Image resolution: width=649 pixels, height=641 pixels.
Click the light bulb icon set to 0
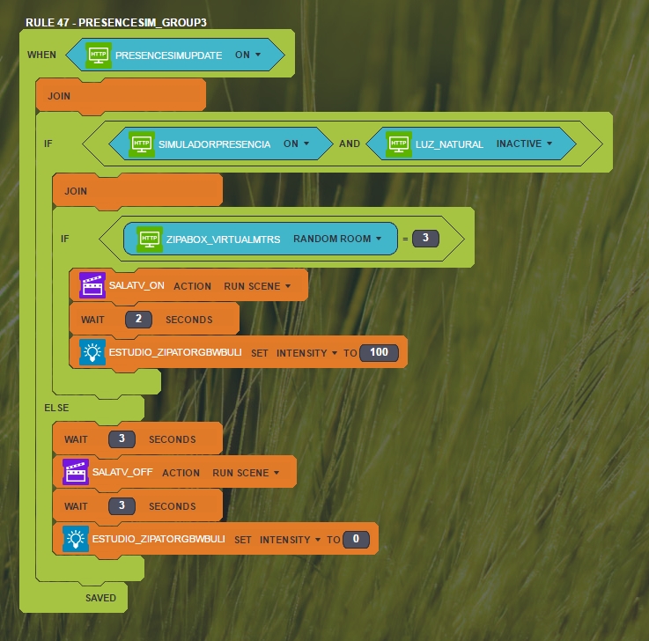click(x=76, y=539)
